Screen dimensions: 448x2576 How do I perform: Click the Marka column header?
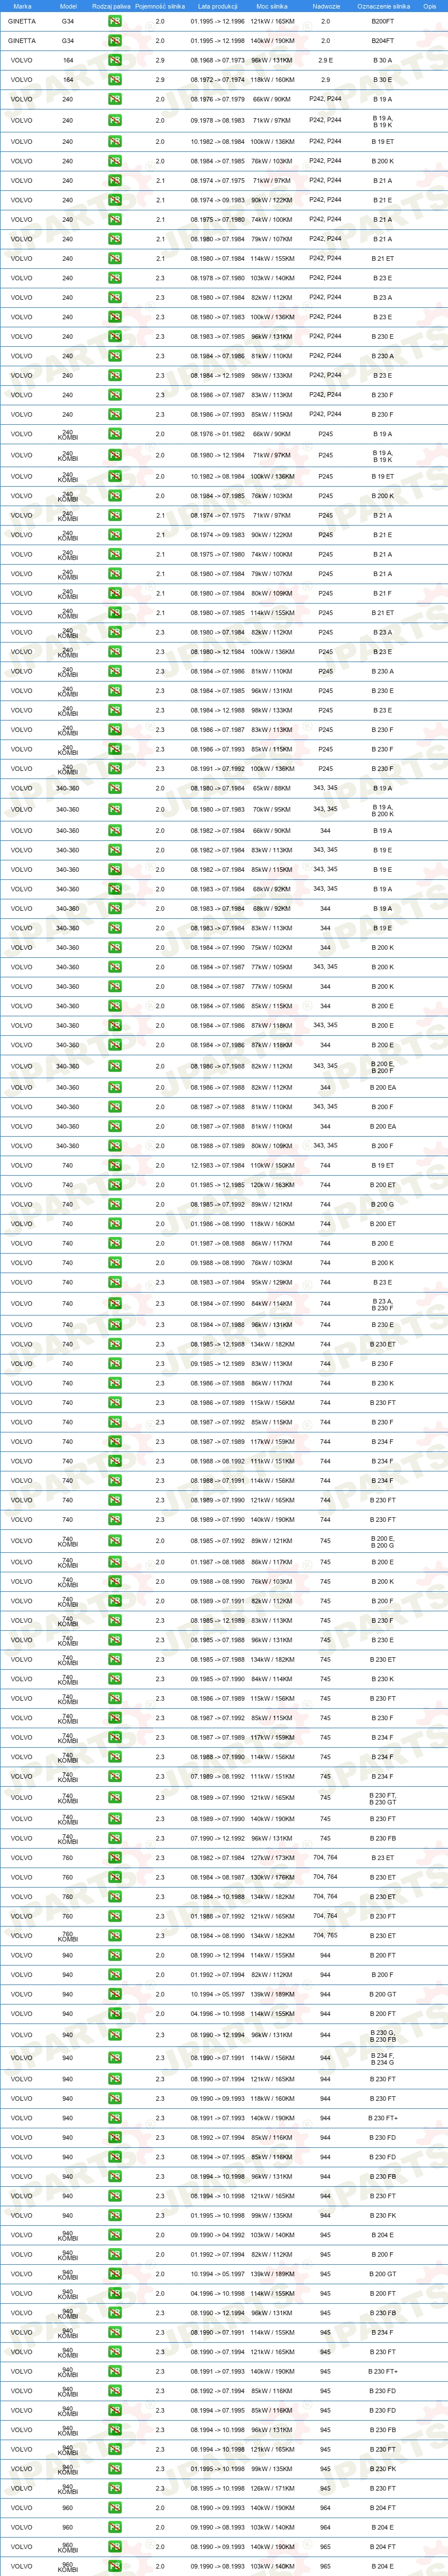click(x=22, y=6)
